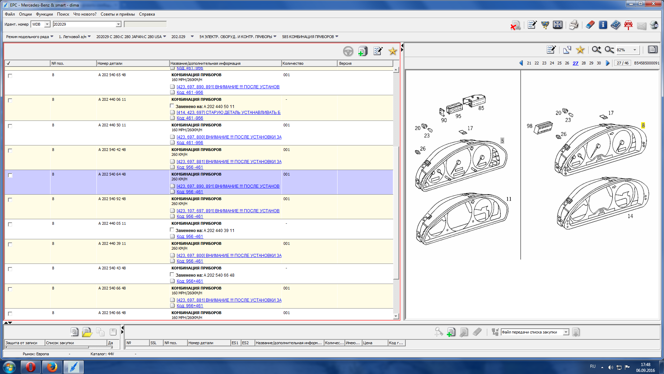664x374 pixels.
Task: Open the Файл menu
Action: [x=10, y=14]
